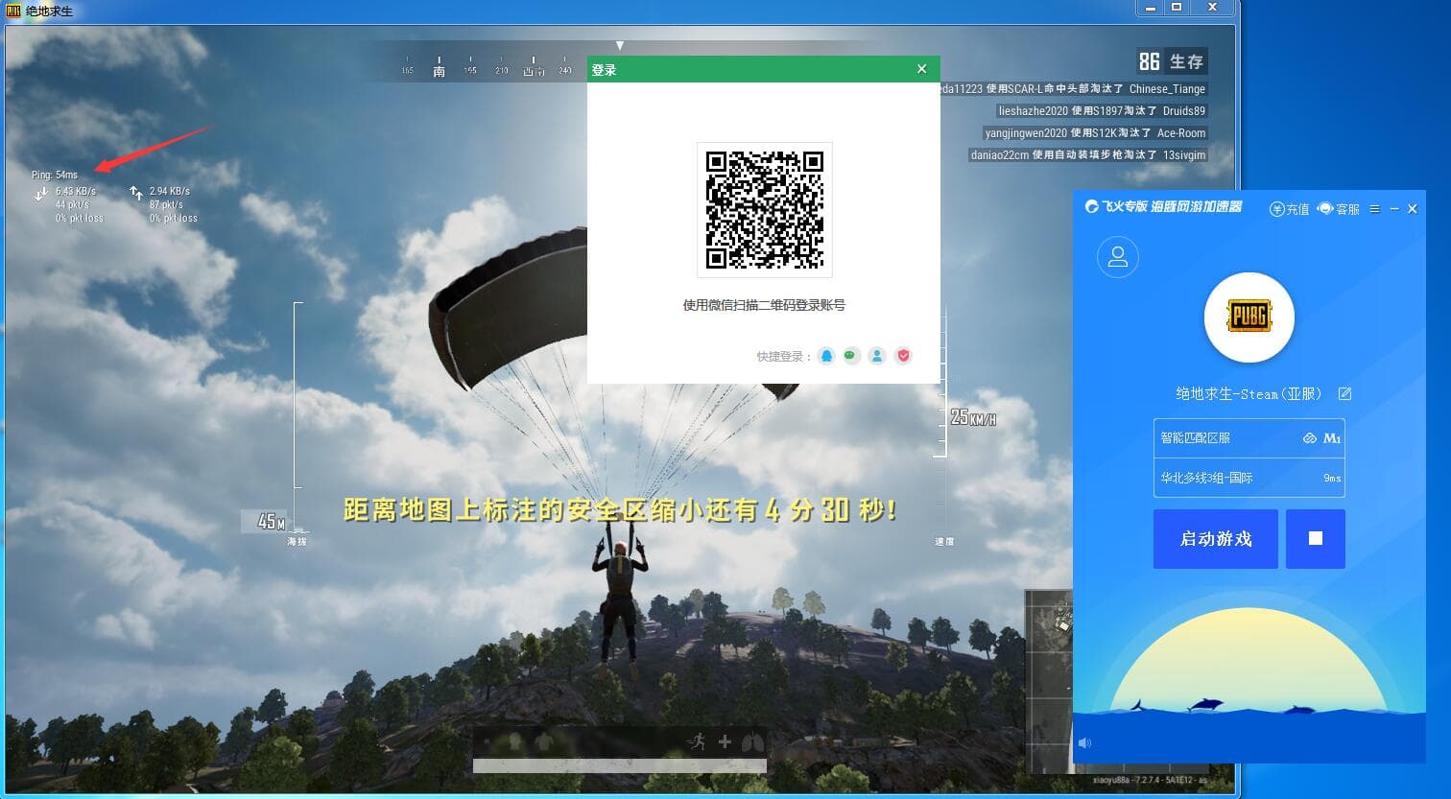This screenshot has width=1451, height=799.
Task: Choose WeChat quick login icon
Action: tap(851, 356)
